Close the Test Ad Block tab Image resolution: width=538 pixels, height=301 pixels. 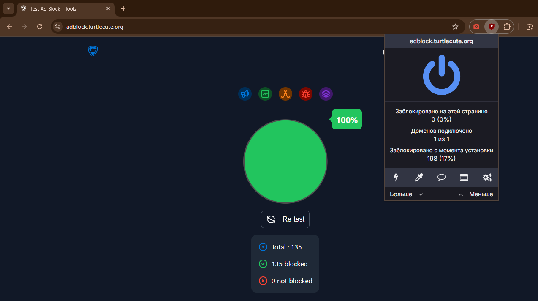[108, 8]
